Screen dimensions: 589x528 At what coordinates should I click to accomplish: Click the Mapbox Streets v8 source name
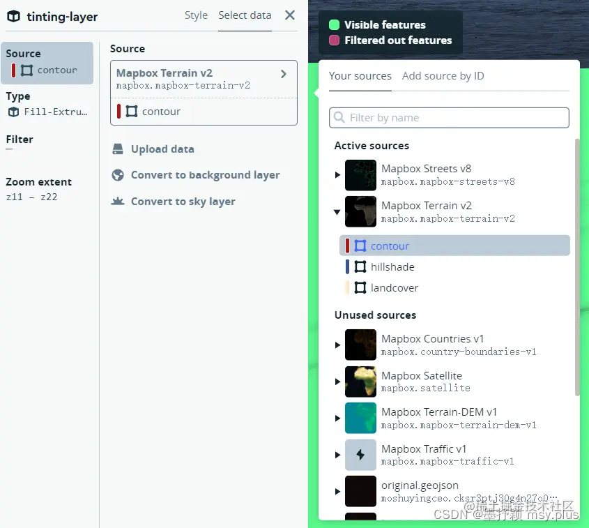pos(426,169)
